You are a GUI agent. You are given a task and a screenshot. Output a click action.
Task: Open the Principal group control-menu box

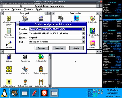(2, 13)
